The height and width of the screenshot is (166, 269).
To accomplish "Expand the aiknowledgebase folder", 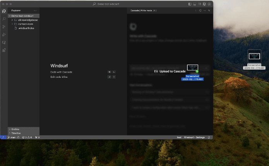I will coord(24,20).
